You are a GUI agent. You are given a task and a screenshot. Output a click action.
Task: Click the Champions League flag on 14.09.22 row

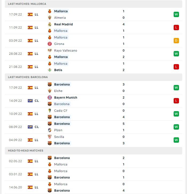coord(30,101)
